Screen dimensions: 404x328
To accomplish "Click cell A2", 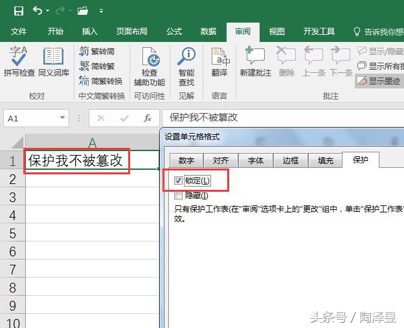I will coord(92,178).
